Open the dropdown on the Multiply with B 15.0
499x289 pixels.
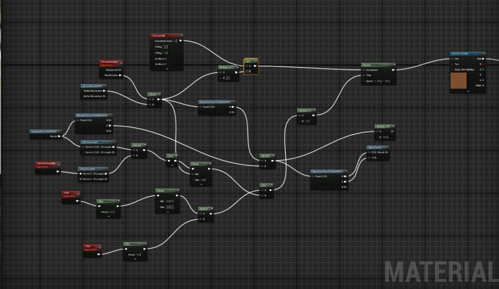point(393,126)
